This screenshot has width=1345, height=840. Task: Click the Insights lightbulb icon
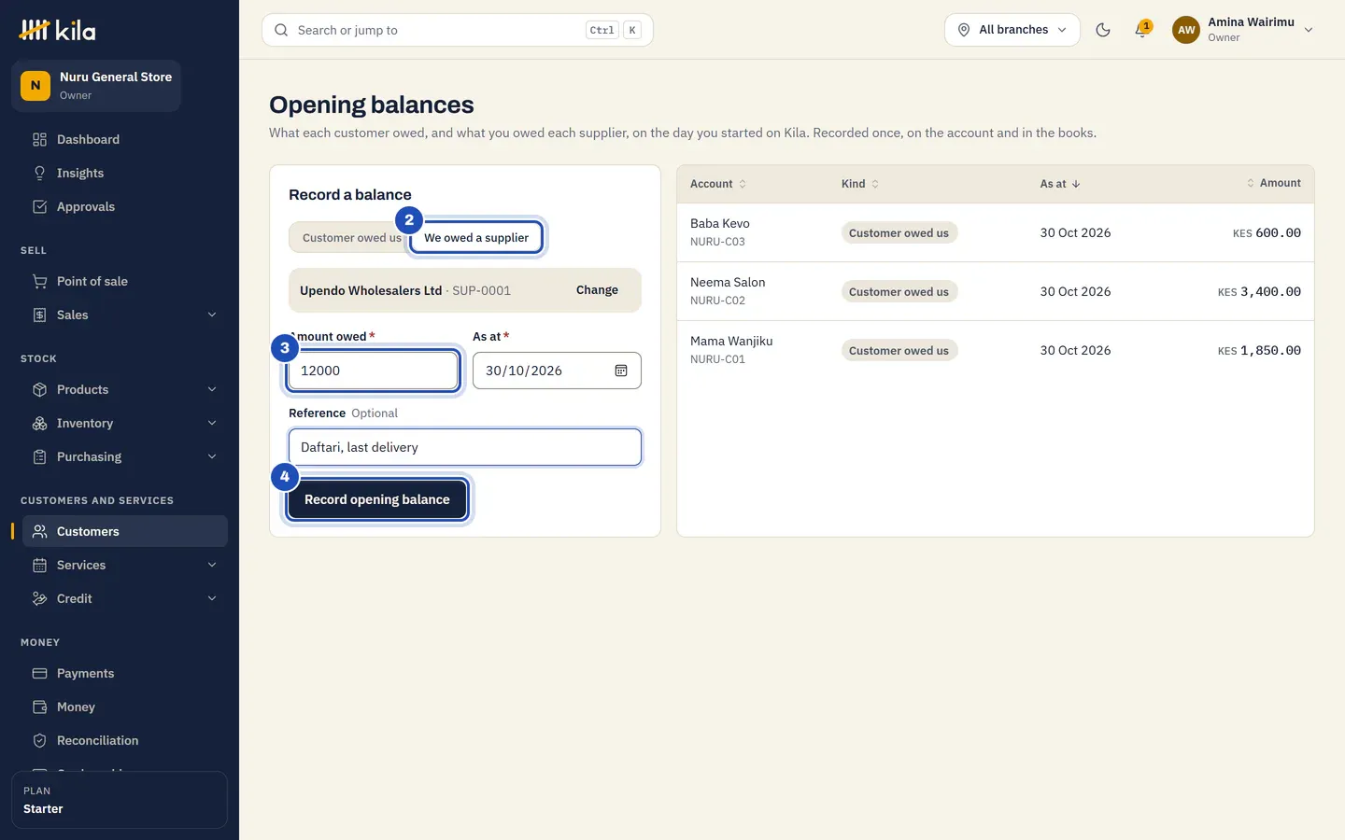tap(39, 174)
